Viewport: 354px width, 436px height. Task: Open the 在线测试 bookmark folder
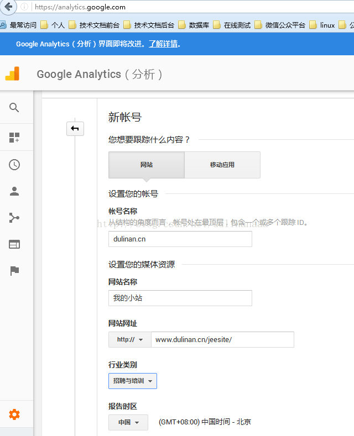coord(232,25)
